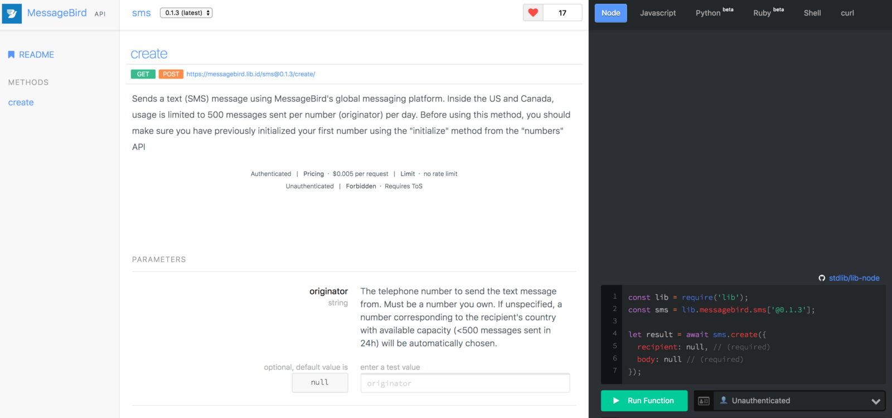This screenshot has height=418, width=892.
Task: Click the MessageBird logo icon
Action: coord(12,13)
